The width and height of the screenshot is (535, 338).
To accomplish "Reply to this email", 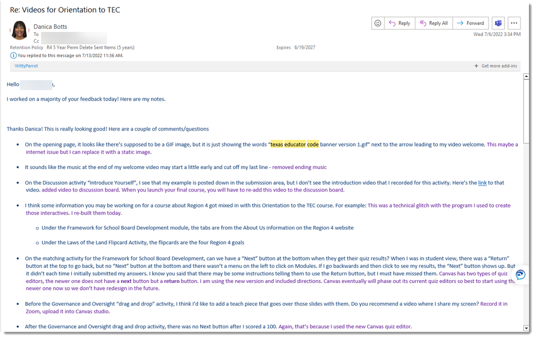I will click(x=400, y=23).
